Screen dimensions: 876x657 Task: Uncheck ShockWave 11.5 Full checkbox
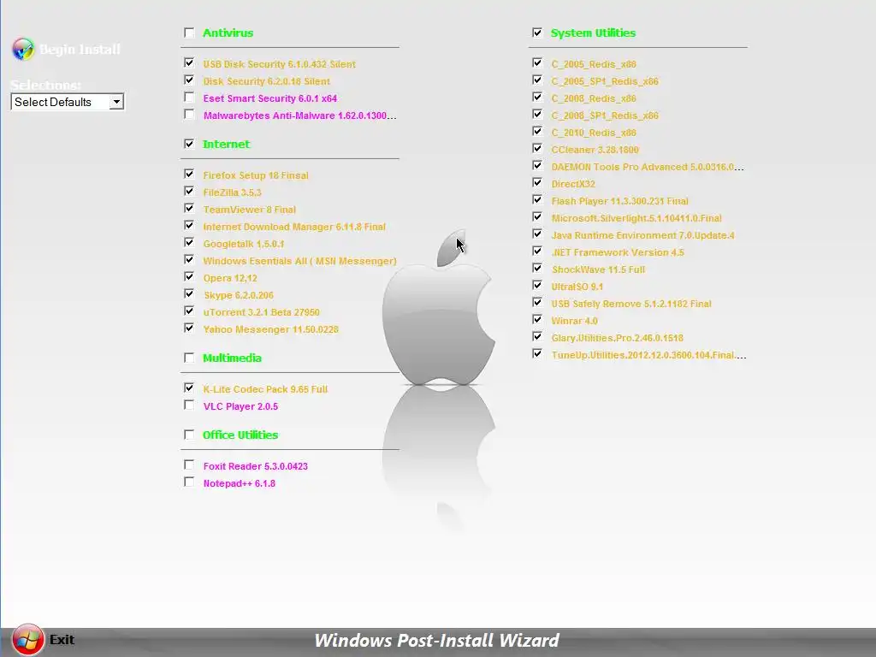[x=537, y=268]
